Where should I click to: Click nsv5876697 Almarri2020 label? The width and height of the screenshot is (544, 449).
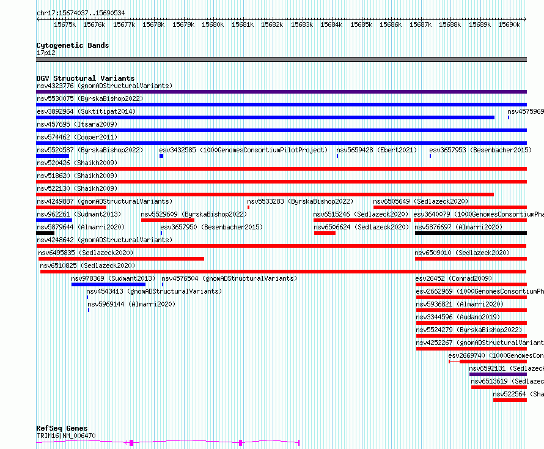click(x=458, y=227)
